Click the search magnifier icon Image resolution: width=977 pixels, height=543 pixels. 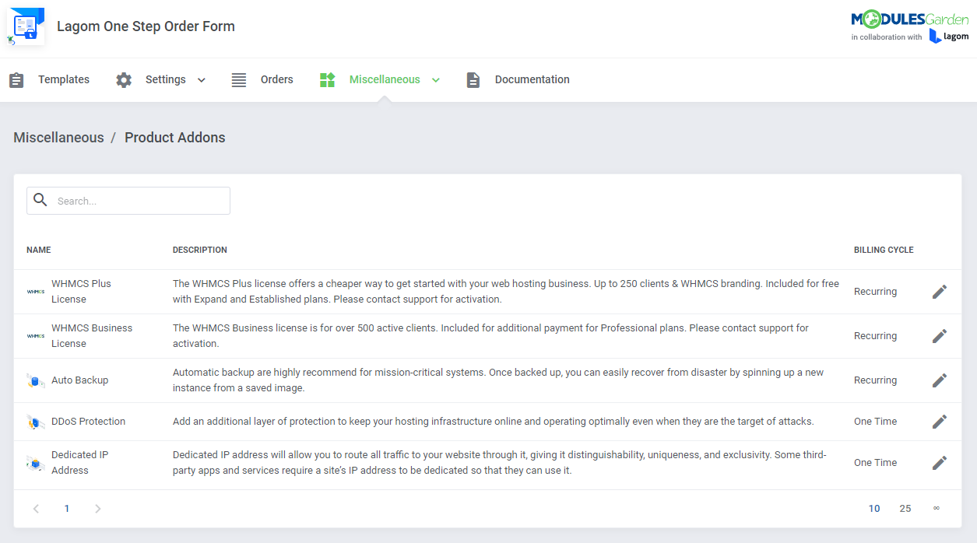tap(40, 200)
